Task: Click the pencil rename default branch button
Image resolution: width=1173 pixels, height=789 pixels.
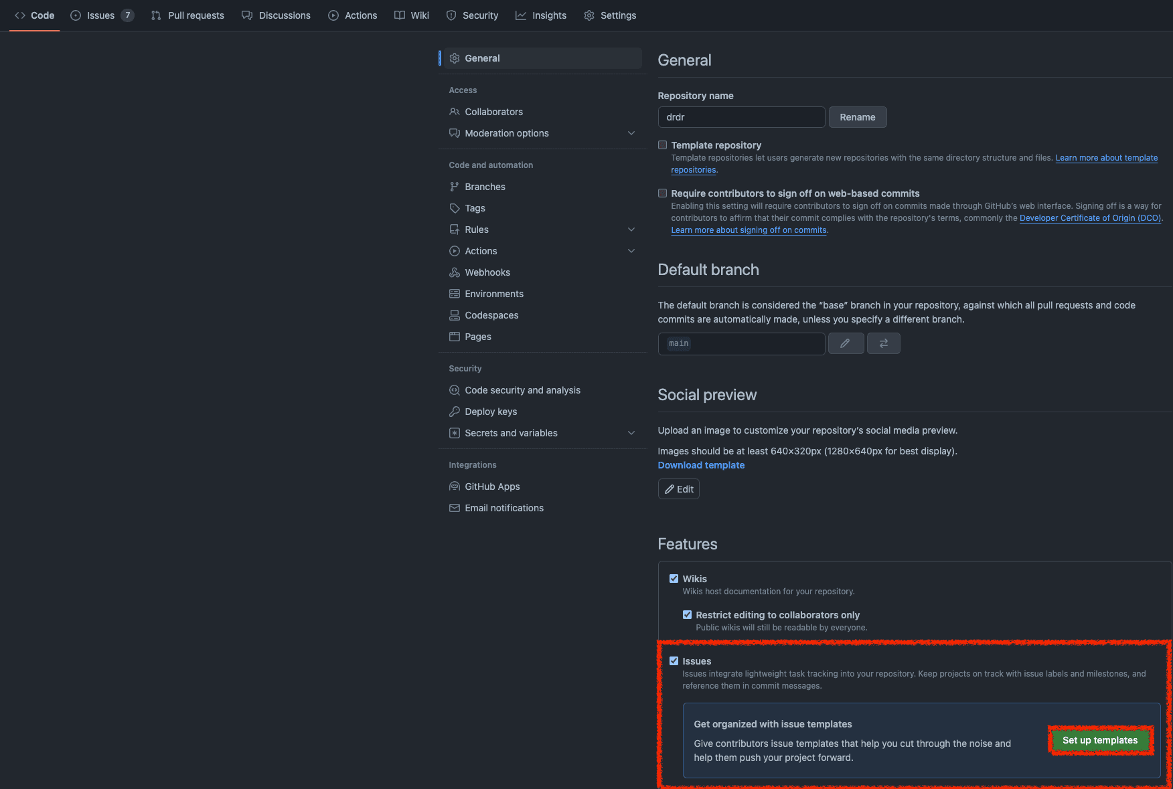Action: [846, 343]
